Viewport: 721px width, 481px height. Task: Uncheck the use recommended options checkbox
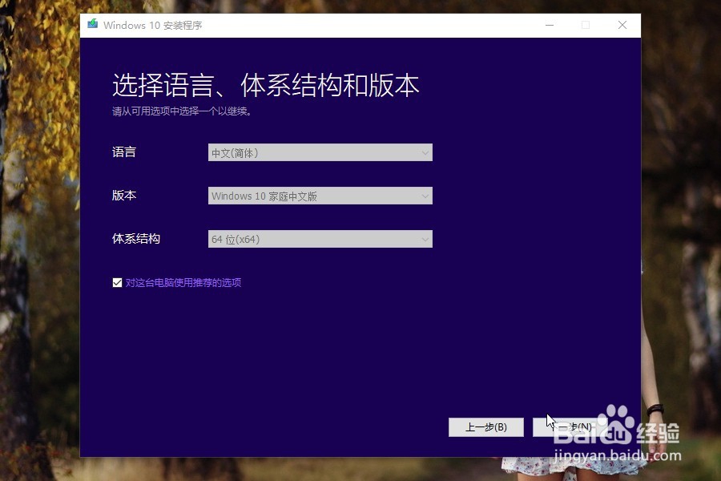[x=117, y=283]
